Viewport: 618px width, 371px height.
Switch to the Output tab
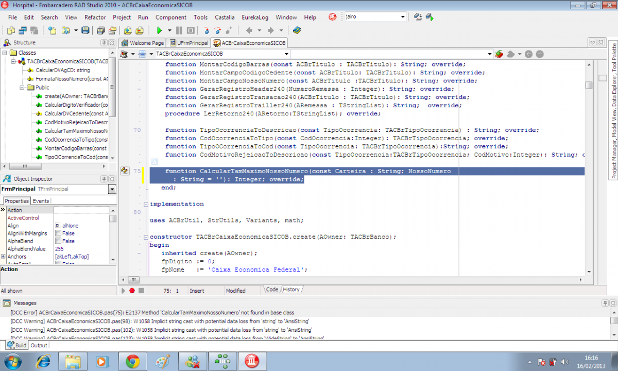(39, 345)
